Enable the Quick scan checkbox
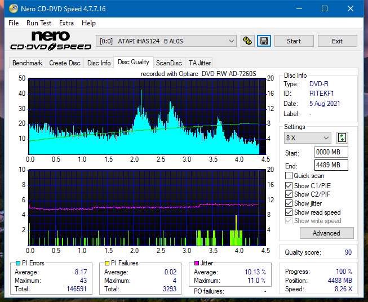The height and width of the screenshot is (302, 368). tap(289, 176)
